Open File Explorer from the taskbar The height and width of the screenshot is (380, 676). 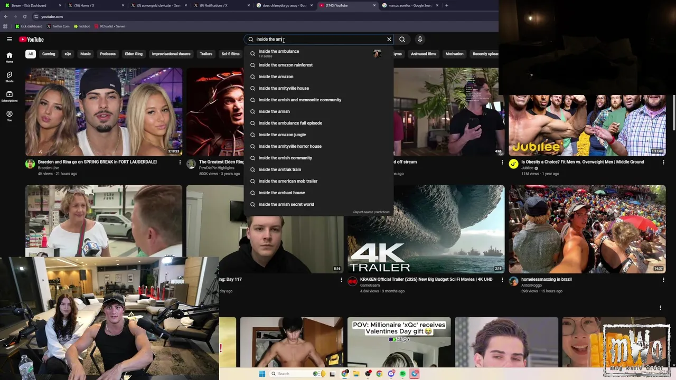point(356,374)
